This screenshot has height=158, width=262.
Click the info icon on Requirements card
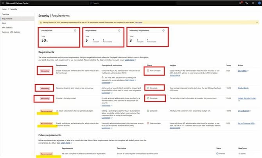119,30
